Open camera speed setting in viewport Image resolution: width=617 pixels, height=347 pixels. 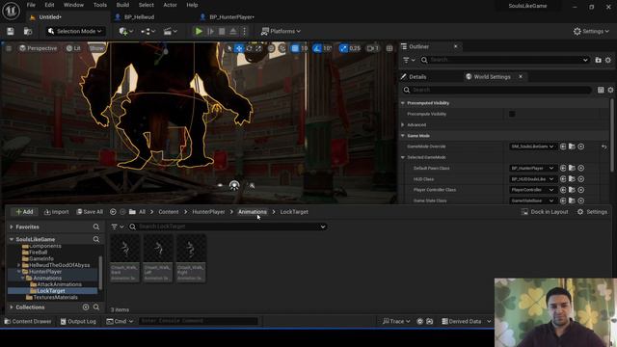(x=372, y=48)
